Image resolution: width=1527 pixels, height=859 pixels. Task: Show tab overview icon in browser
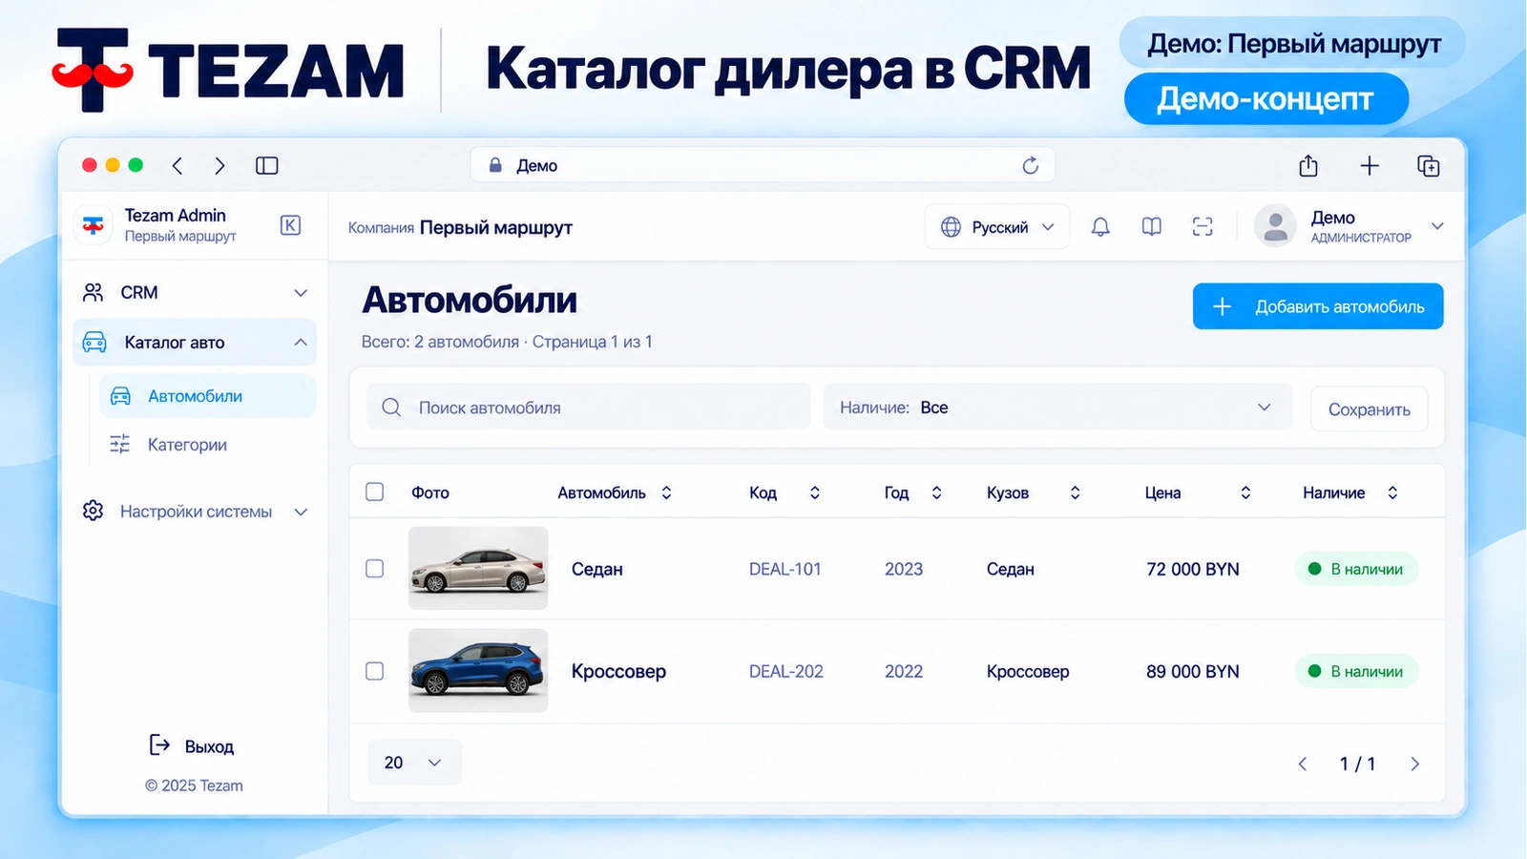pyautogui.click(x=1429, y=166)
